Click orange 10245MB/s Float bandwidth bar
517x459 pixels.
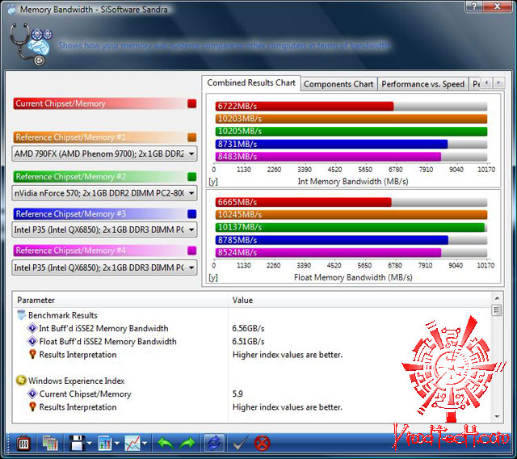[x=351, y=215]
